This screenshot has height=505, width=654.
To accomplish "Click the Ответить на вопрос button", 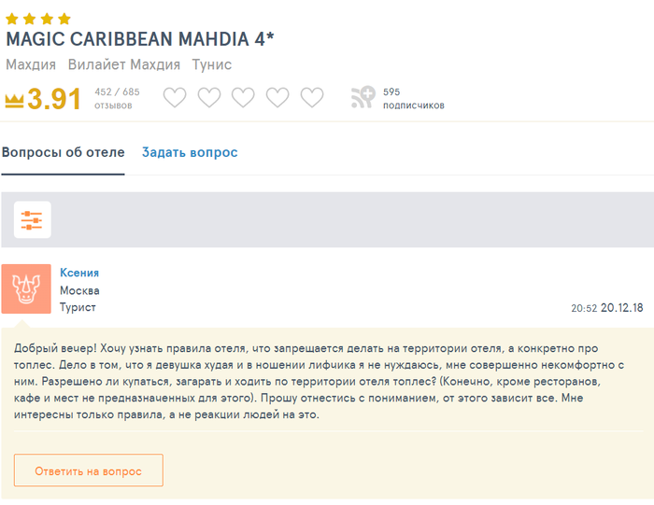I will pos(89,470).
